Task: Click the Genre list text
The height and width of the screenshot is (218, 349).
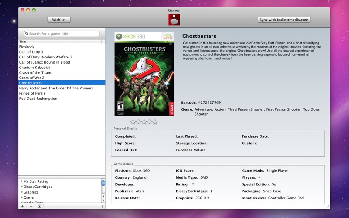Action: point(257,112)
